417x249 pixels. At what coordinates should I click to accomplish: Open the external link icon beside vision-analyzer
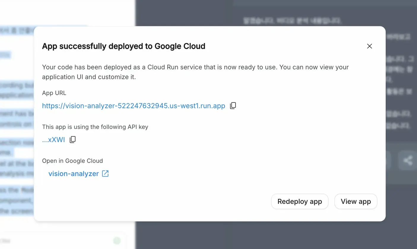pos(105,174)
